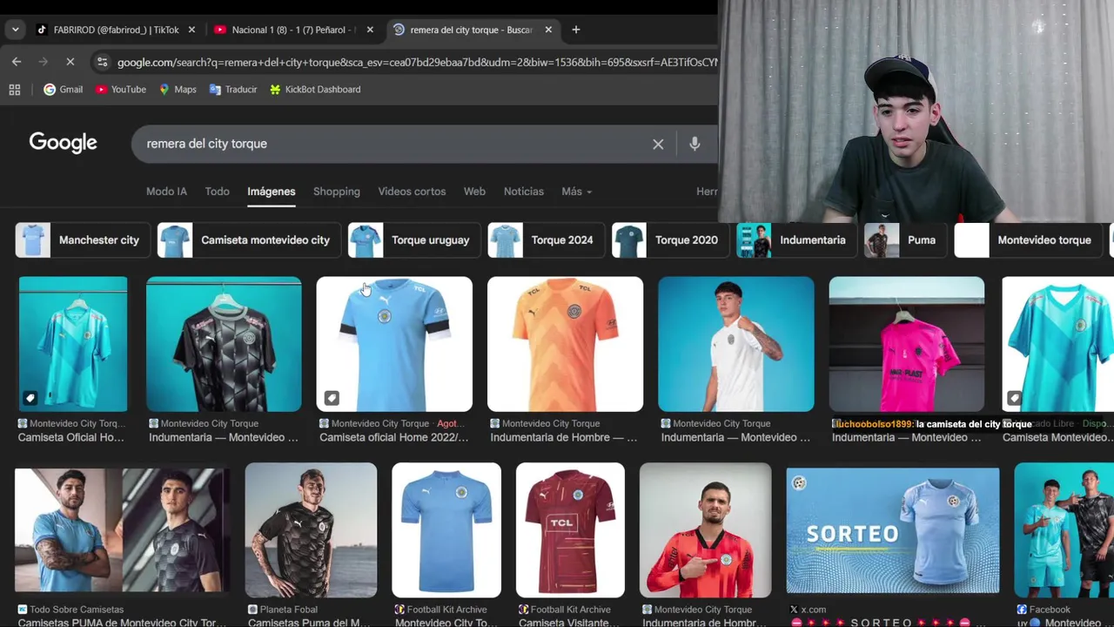Switch to the Web results tab

click(474, 192)
